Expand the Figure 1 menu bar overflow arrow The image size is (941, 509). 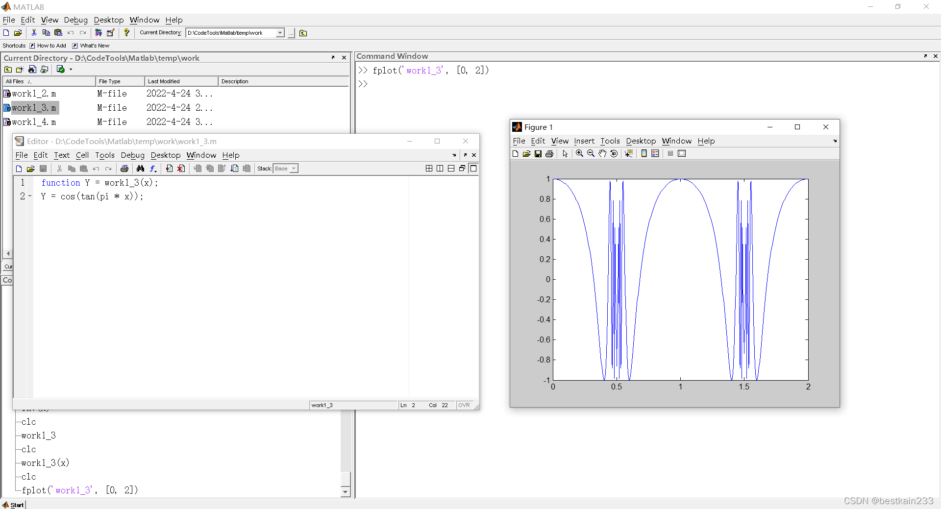click(835, 141)
